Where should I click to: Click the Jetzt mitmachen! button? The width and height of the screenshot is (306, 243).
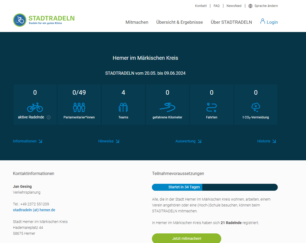(x=187, y=238)
